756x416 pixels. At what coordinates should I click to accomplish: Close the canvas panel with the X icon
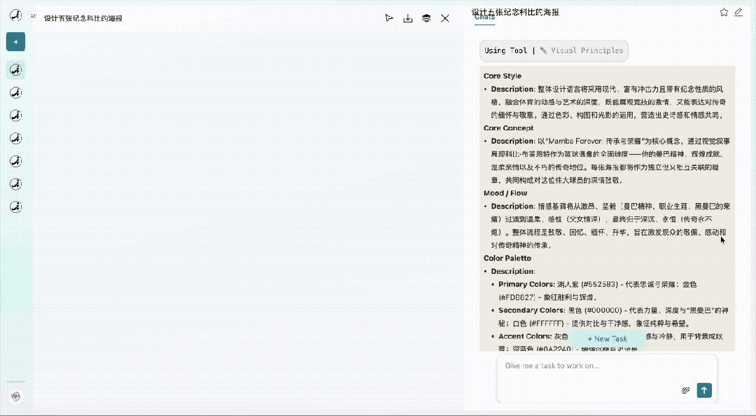(444, 18)
